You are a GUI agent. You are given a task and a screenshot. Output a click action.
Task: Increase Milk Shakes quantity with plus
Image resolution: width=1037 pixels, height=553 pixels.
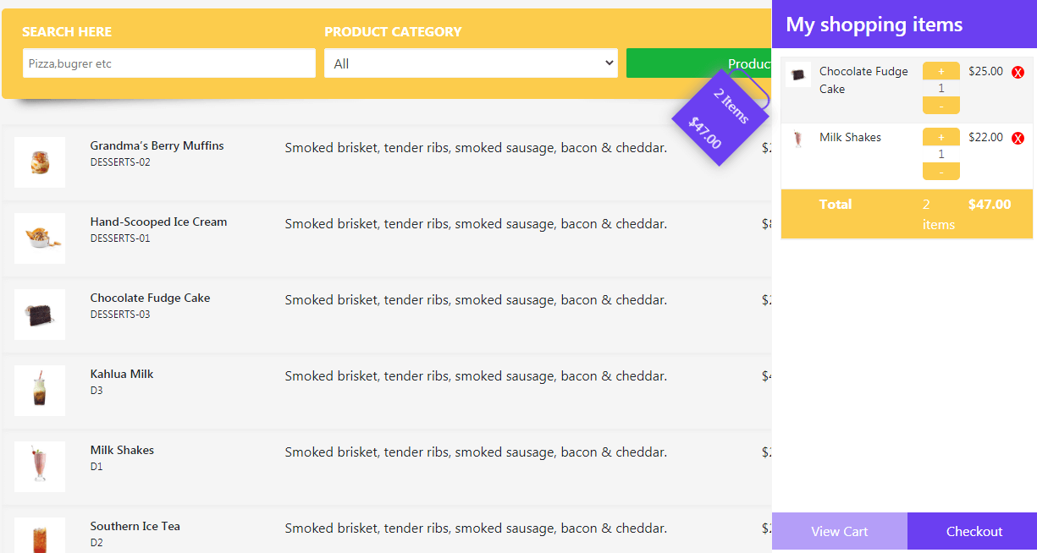tap(941, 137)
